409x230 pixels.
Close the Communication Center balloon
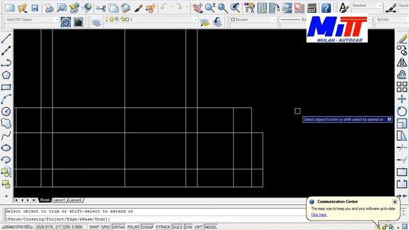pos(395,202)
